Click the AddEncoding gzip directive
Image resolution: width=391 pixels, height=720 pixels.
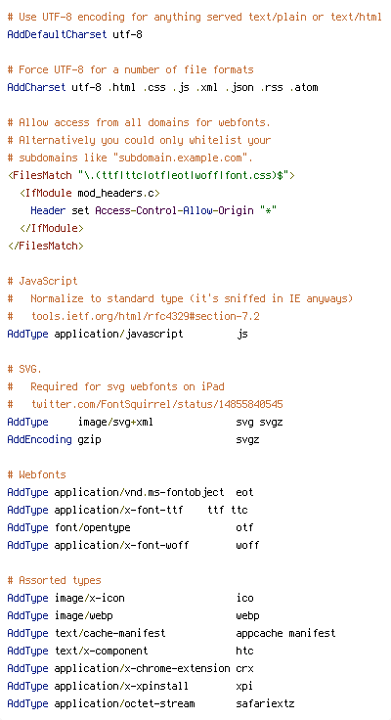pos(54,439)
